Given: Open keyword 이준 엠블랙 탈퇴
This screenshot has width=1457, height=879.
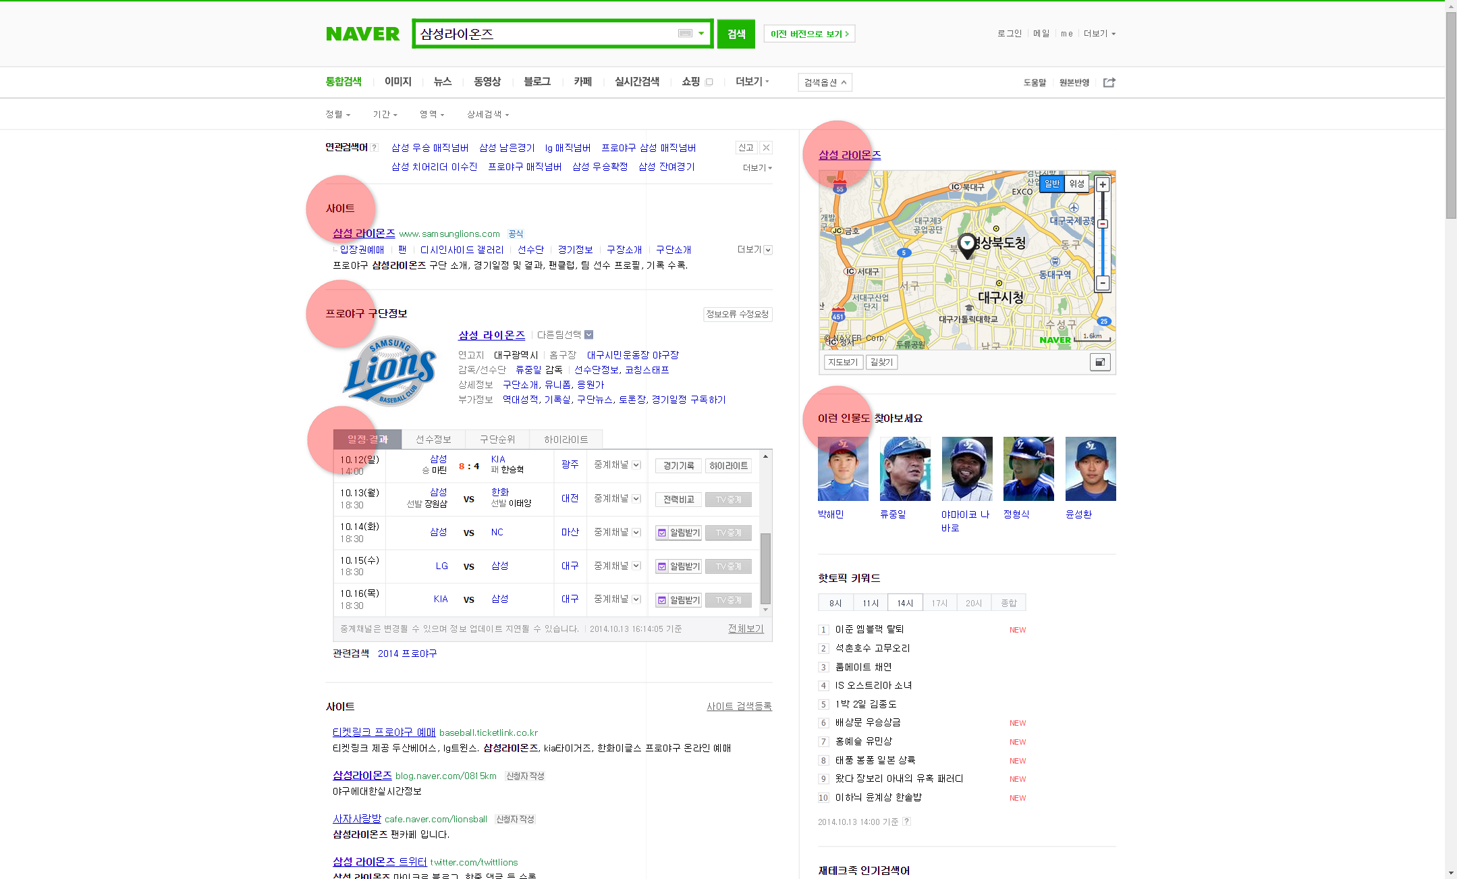Looking at the screenshot, I should 869,629.
